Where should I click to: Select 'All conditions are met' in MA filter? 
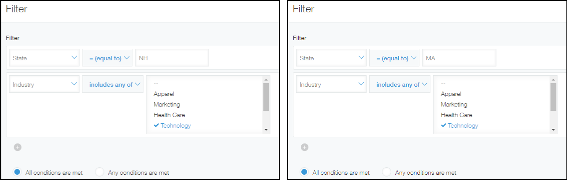click(x=304, y=173)
